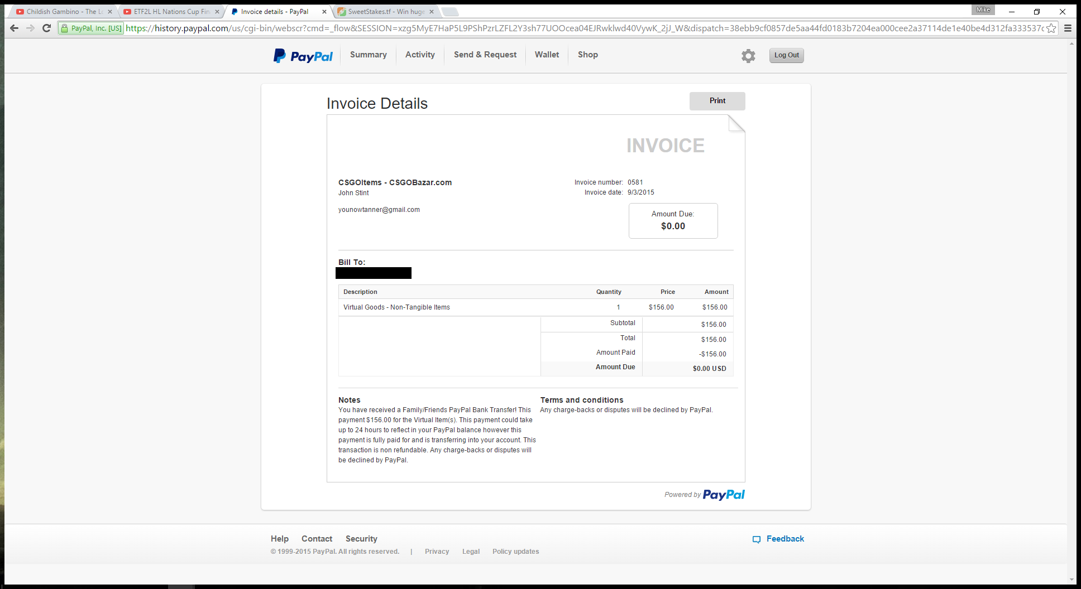The width and height of the screenshot is (1081, 589).
Task: Click the Quantity value 1
Action: 618,307
